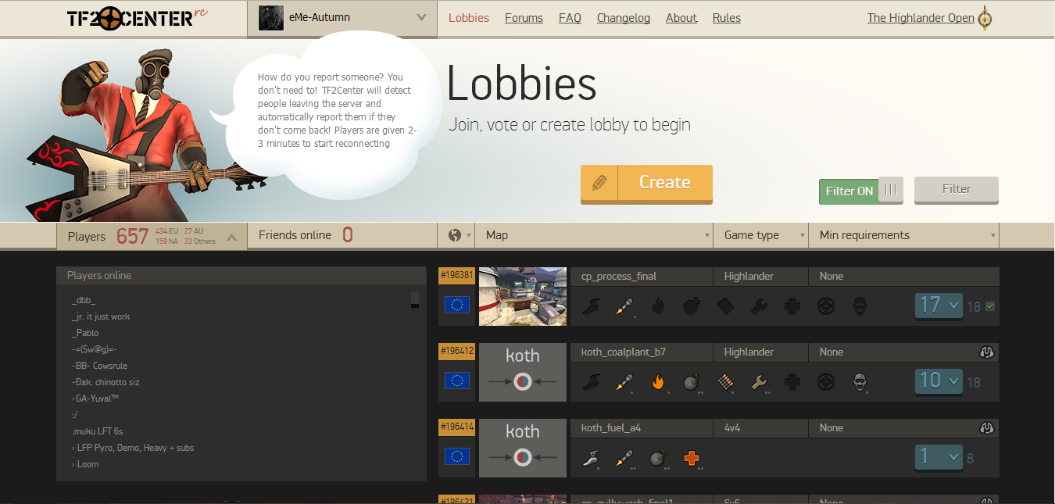Click the Scout icon in koth_fuel_a4 lobby
The width and height of the screenshot is (1055, 504).
tap(591, 458)
